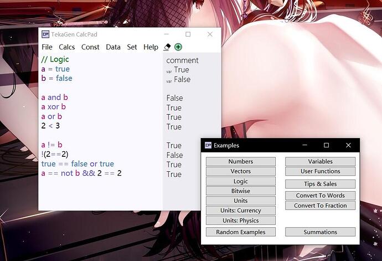Click the Random Examples button
Viewport: 382px width, 261px height.
pos(241,232)
